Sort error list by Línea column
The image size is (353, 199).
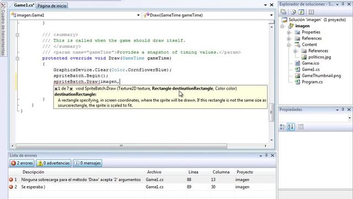[x=193, y=172]
